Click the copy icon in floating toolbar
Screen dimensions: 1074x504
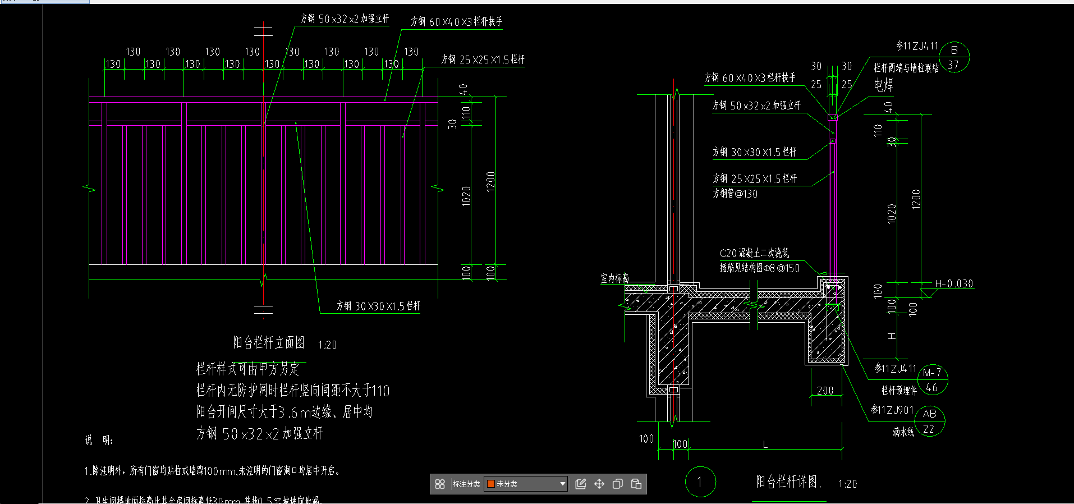[x=618, y=484]
